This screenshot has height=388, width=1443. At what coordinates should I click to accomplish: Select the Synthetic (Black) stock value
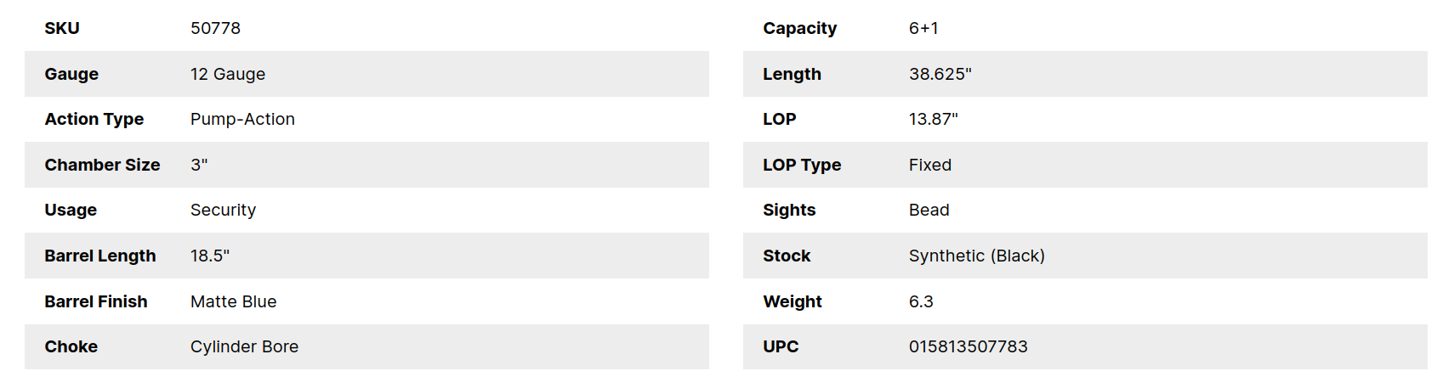tap(976, 256)
